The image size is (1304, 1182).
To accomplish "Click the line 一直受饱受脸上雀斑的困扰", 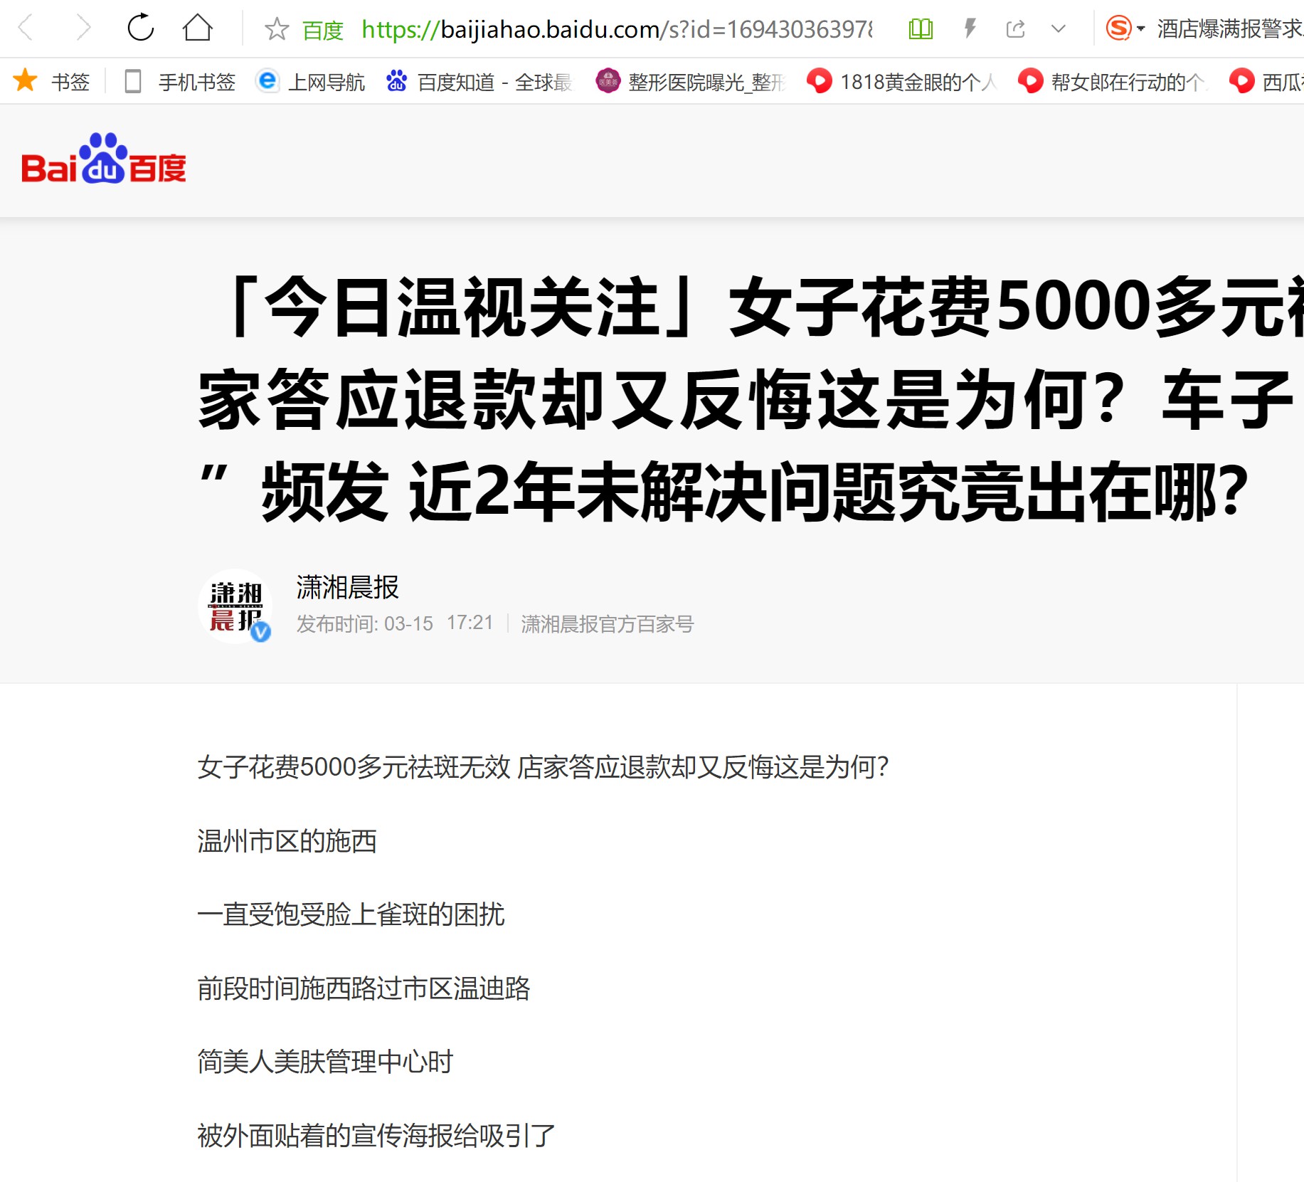I will click(351, 914).
